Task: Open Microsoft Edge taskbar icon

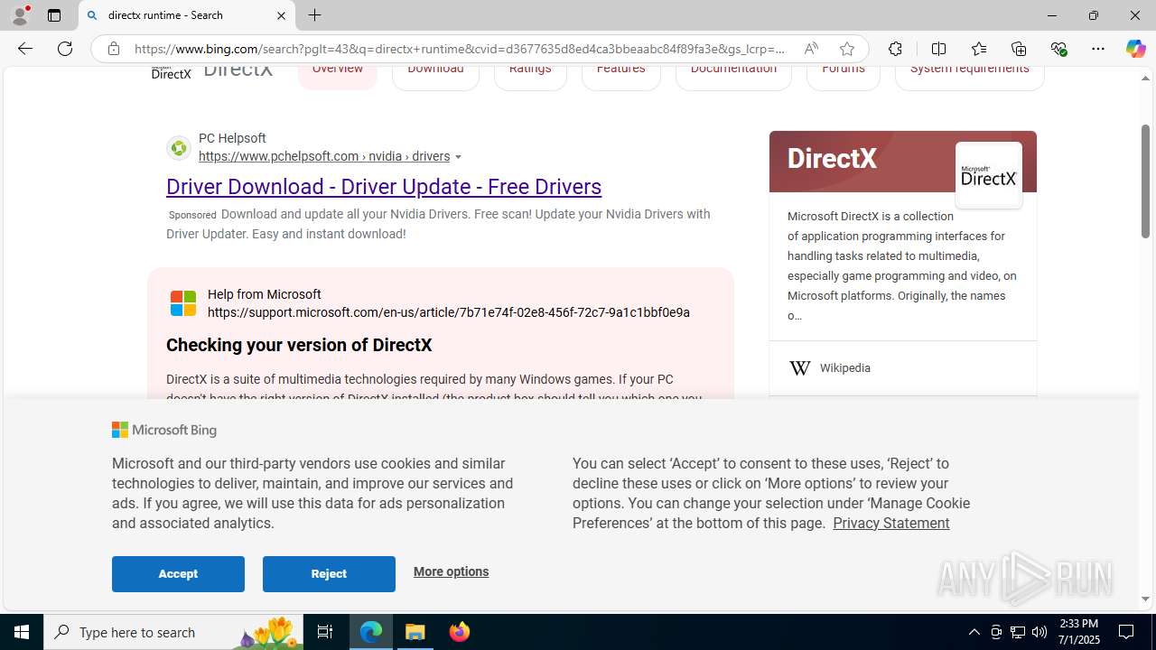Action: pyautogui.click(x=371, y=632)
